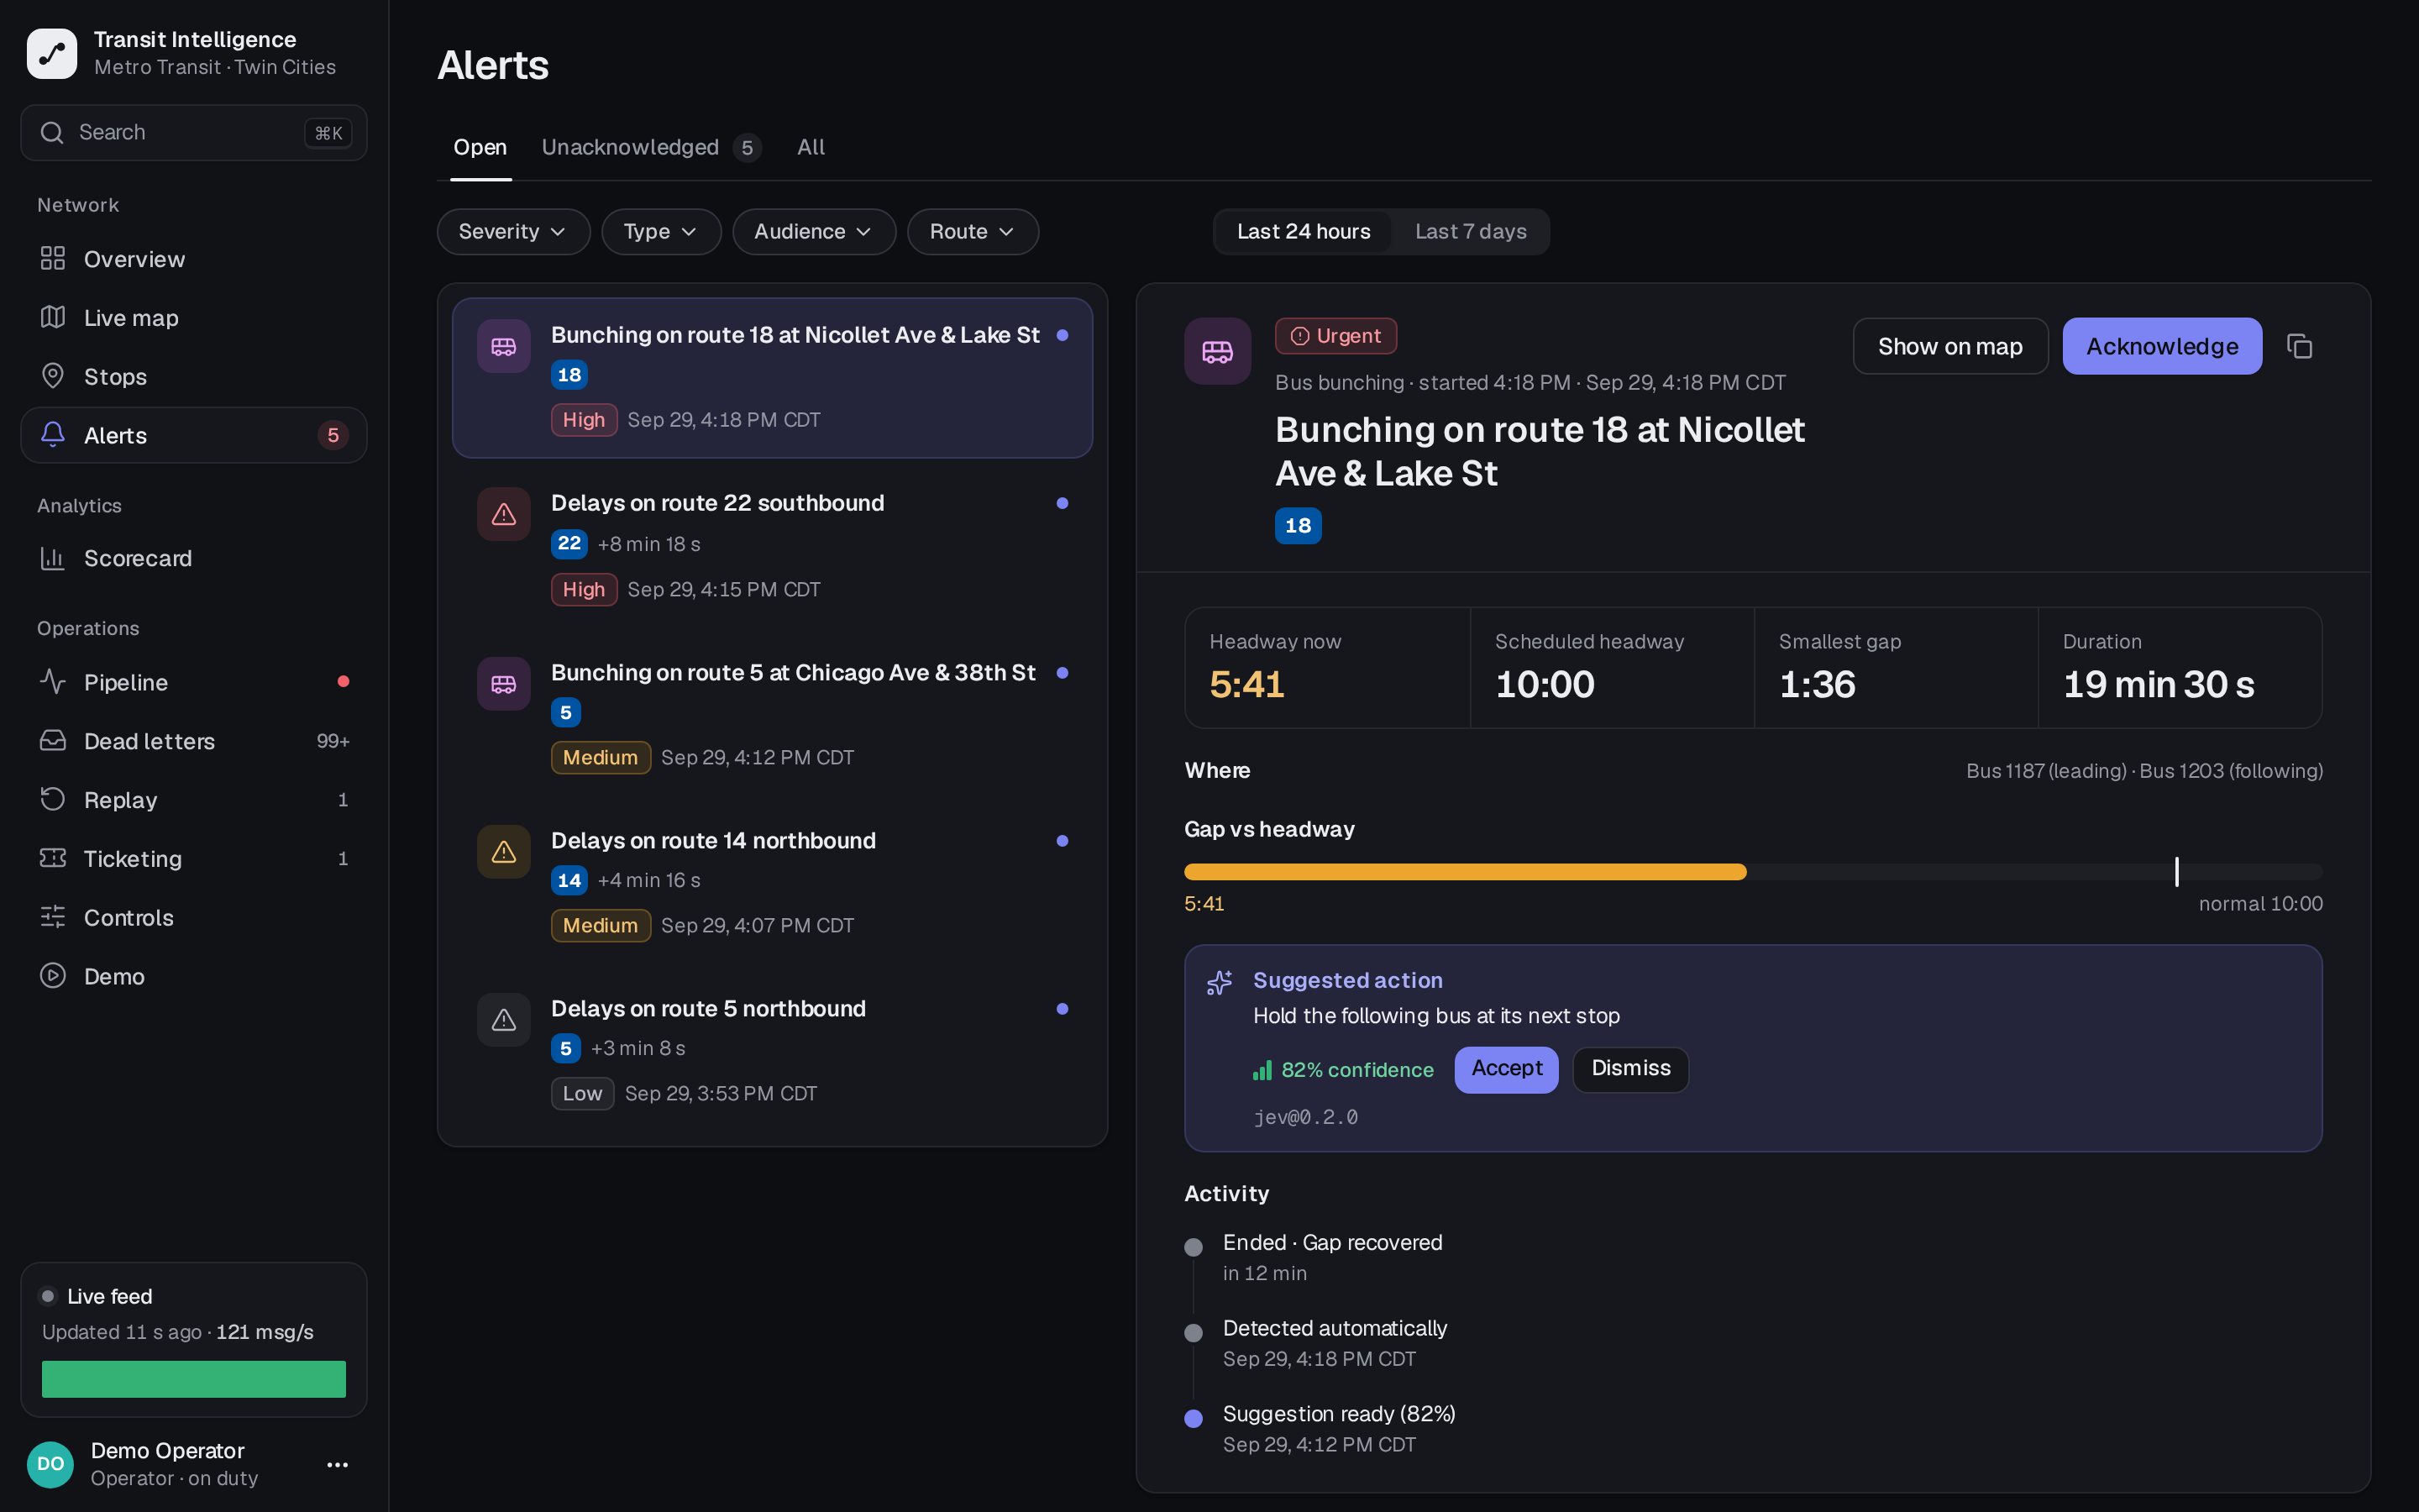2419x1512 pixels.
Task: Click route 18 badge in the detail header
Action: tap(1298, 526)
